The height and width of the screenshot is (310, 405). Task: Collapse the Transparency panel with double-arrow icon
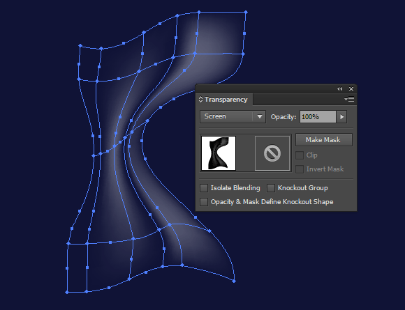(339, 89)
